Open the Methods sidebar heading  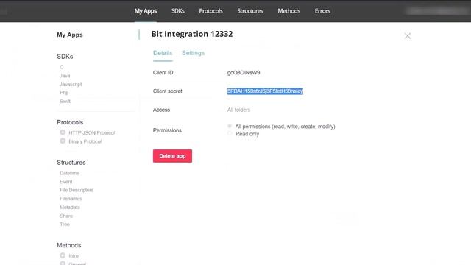coord(68,245)
